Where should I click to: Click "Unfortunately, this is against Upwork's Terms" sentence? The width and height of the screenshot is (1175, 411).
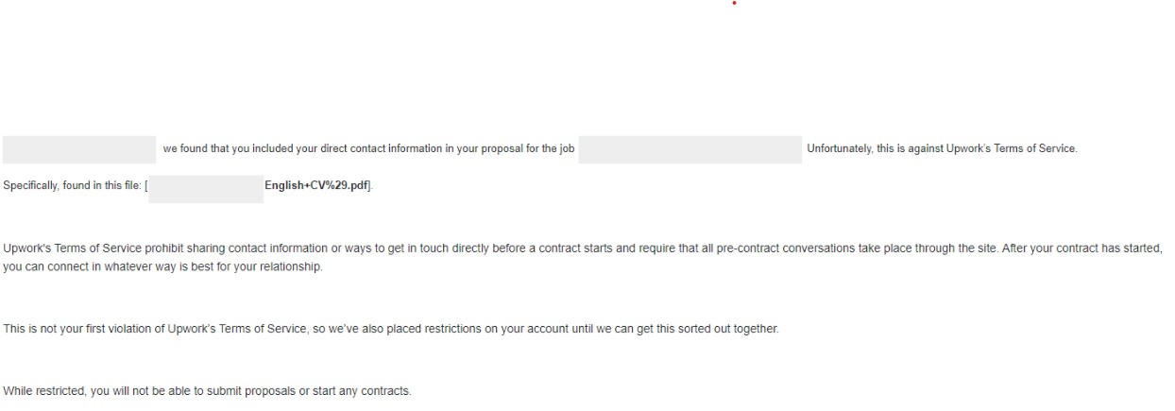pos(941,149)
